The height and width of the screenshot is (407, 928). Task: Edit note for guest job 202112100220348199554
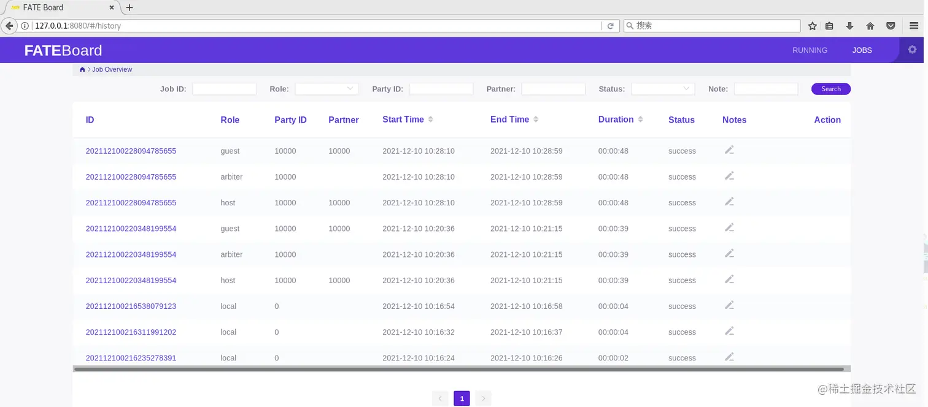pos(729,227)
